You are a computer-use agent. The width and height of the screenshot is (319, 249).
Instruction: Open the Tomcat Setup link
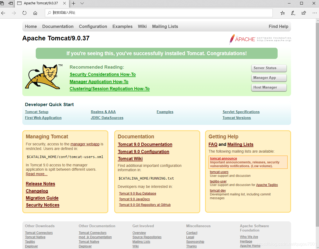pyautogui.click(x=37, y=112)
